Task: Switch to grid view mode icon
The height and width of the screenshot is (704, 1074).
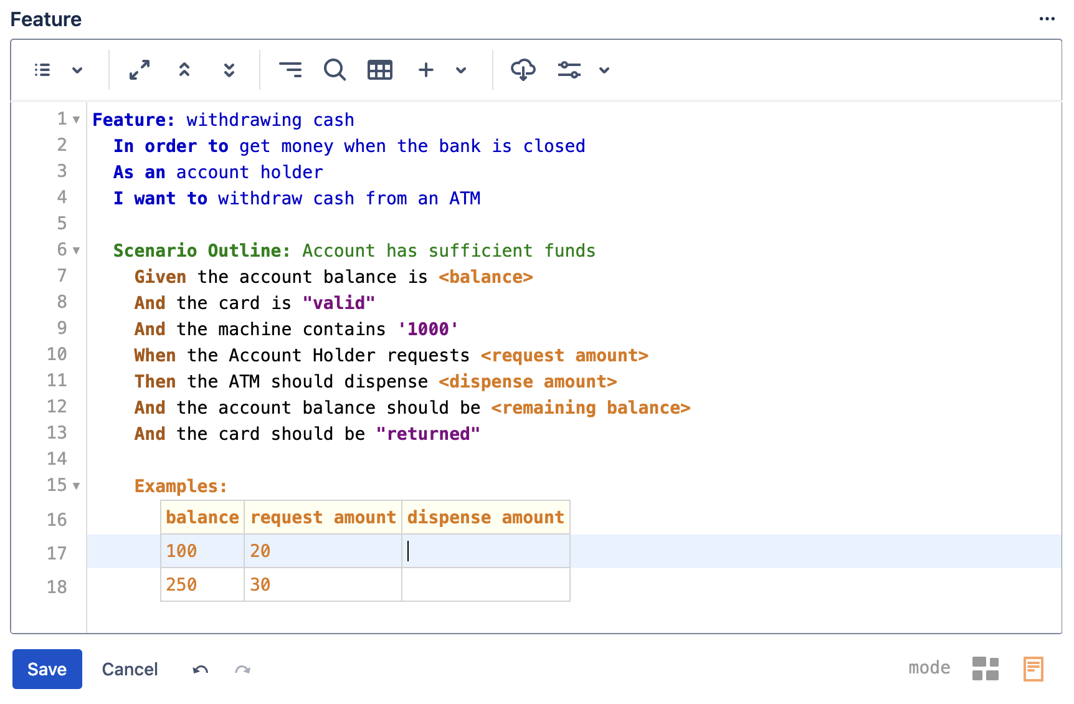Action: [x=986, y=669]
